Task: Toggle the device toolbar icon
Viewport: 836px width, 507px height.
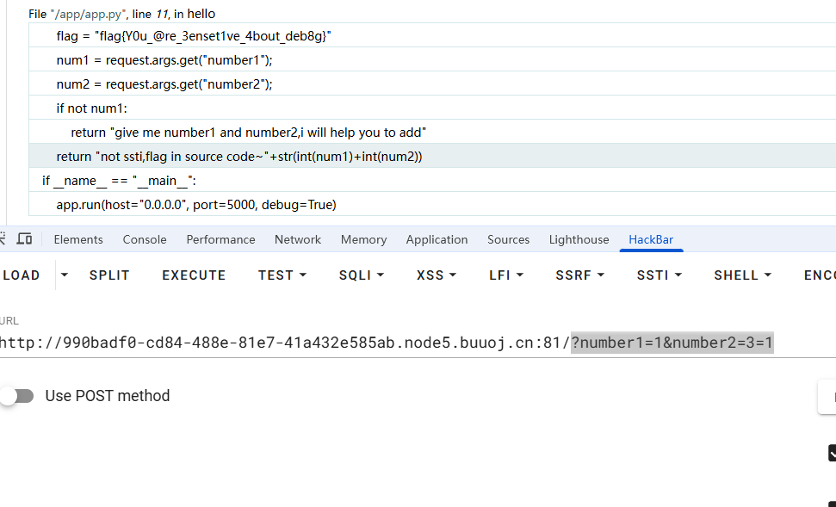Action: [x=24, y=238]
